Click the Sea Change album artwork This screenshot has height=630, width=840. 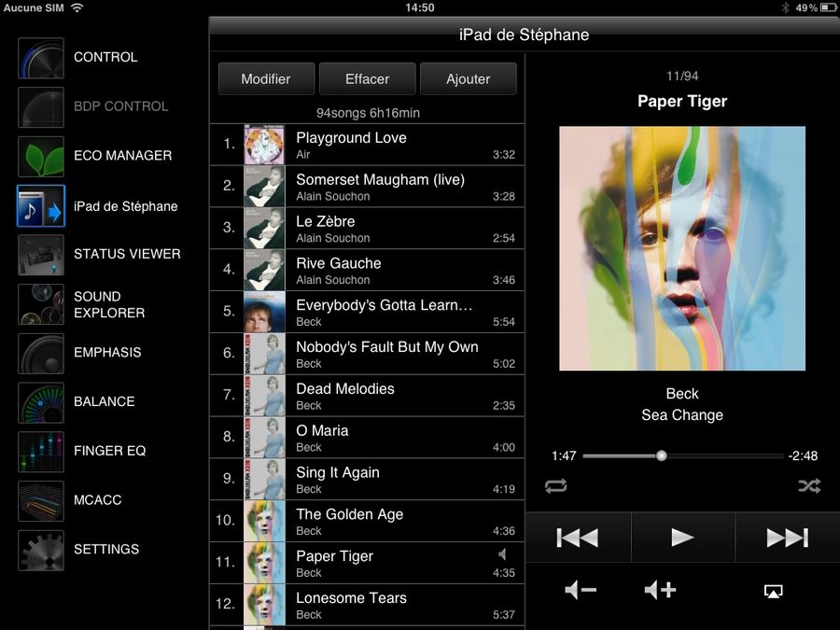pos(682,248)
